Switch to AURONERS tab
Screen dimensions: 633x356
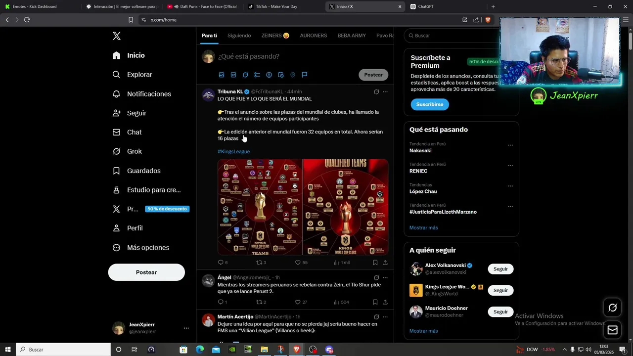click(314, 36)
